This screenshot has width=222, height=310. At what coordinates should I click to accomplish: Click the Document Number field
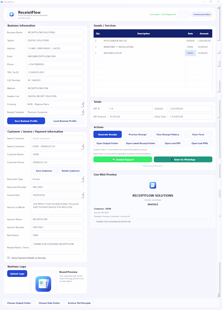coord(57,187)
